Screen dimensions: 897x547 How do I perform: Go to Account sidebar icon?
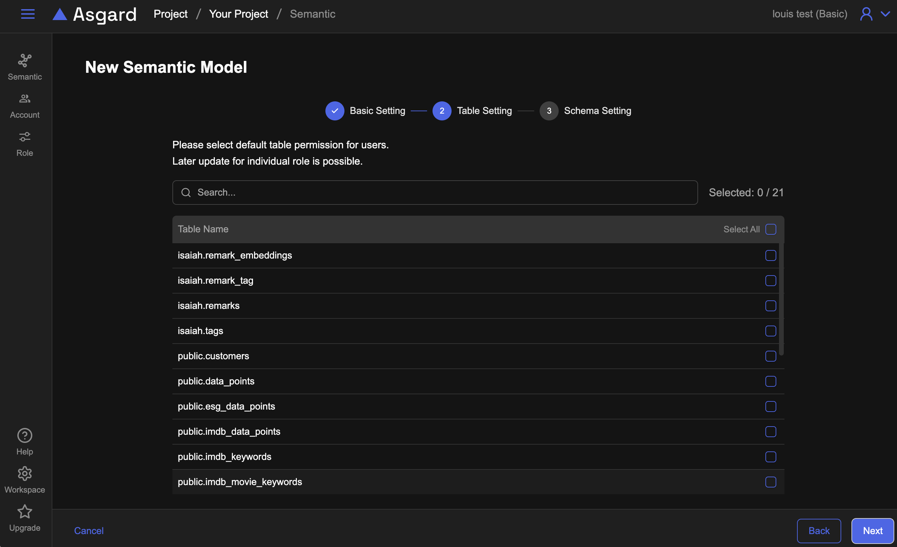(25, 99)
